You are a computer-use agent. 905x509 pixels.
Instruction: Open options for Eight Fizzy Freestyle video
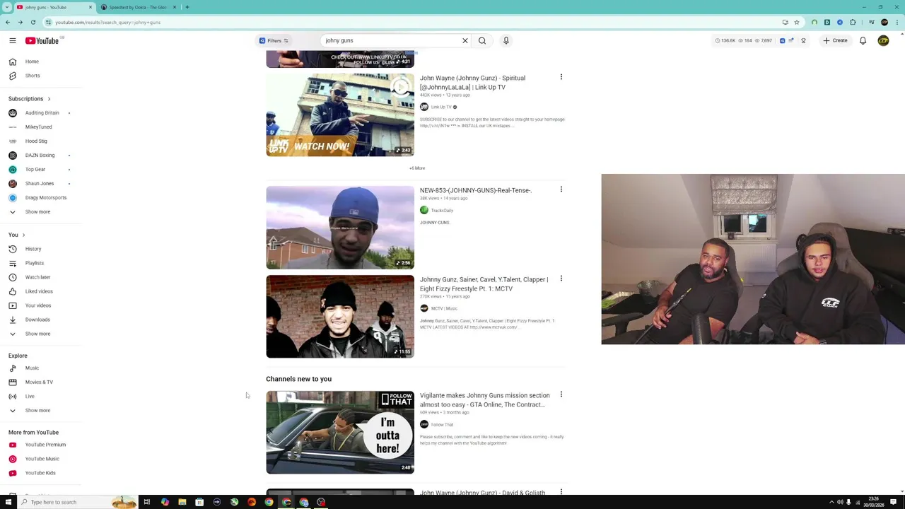[x=561, y=279]
